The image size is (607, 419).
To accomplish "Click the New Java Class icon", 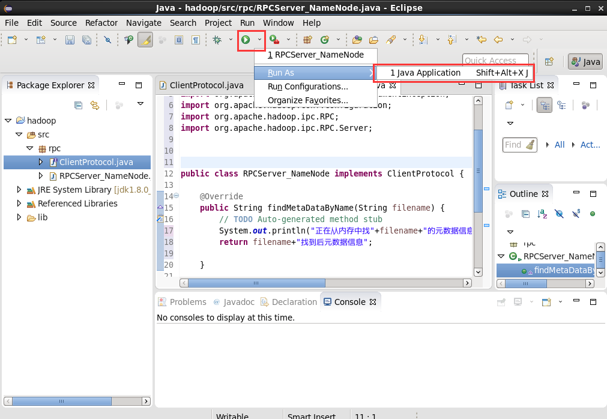I will 325,40.
